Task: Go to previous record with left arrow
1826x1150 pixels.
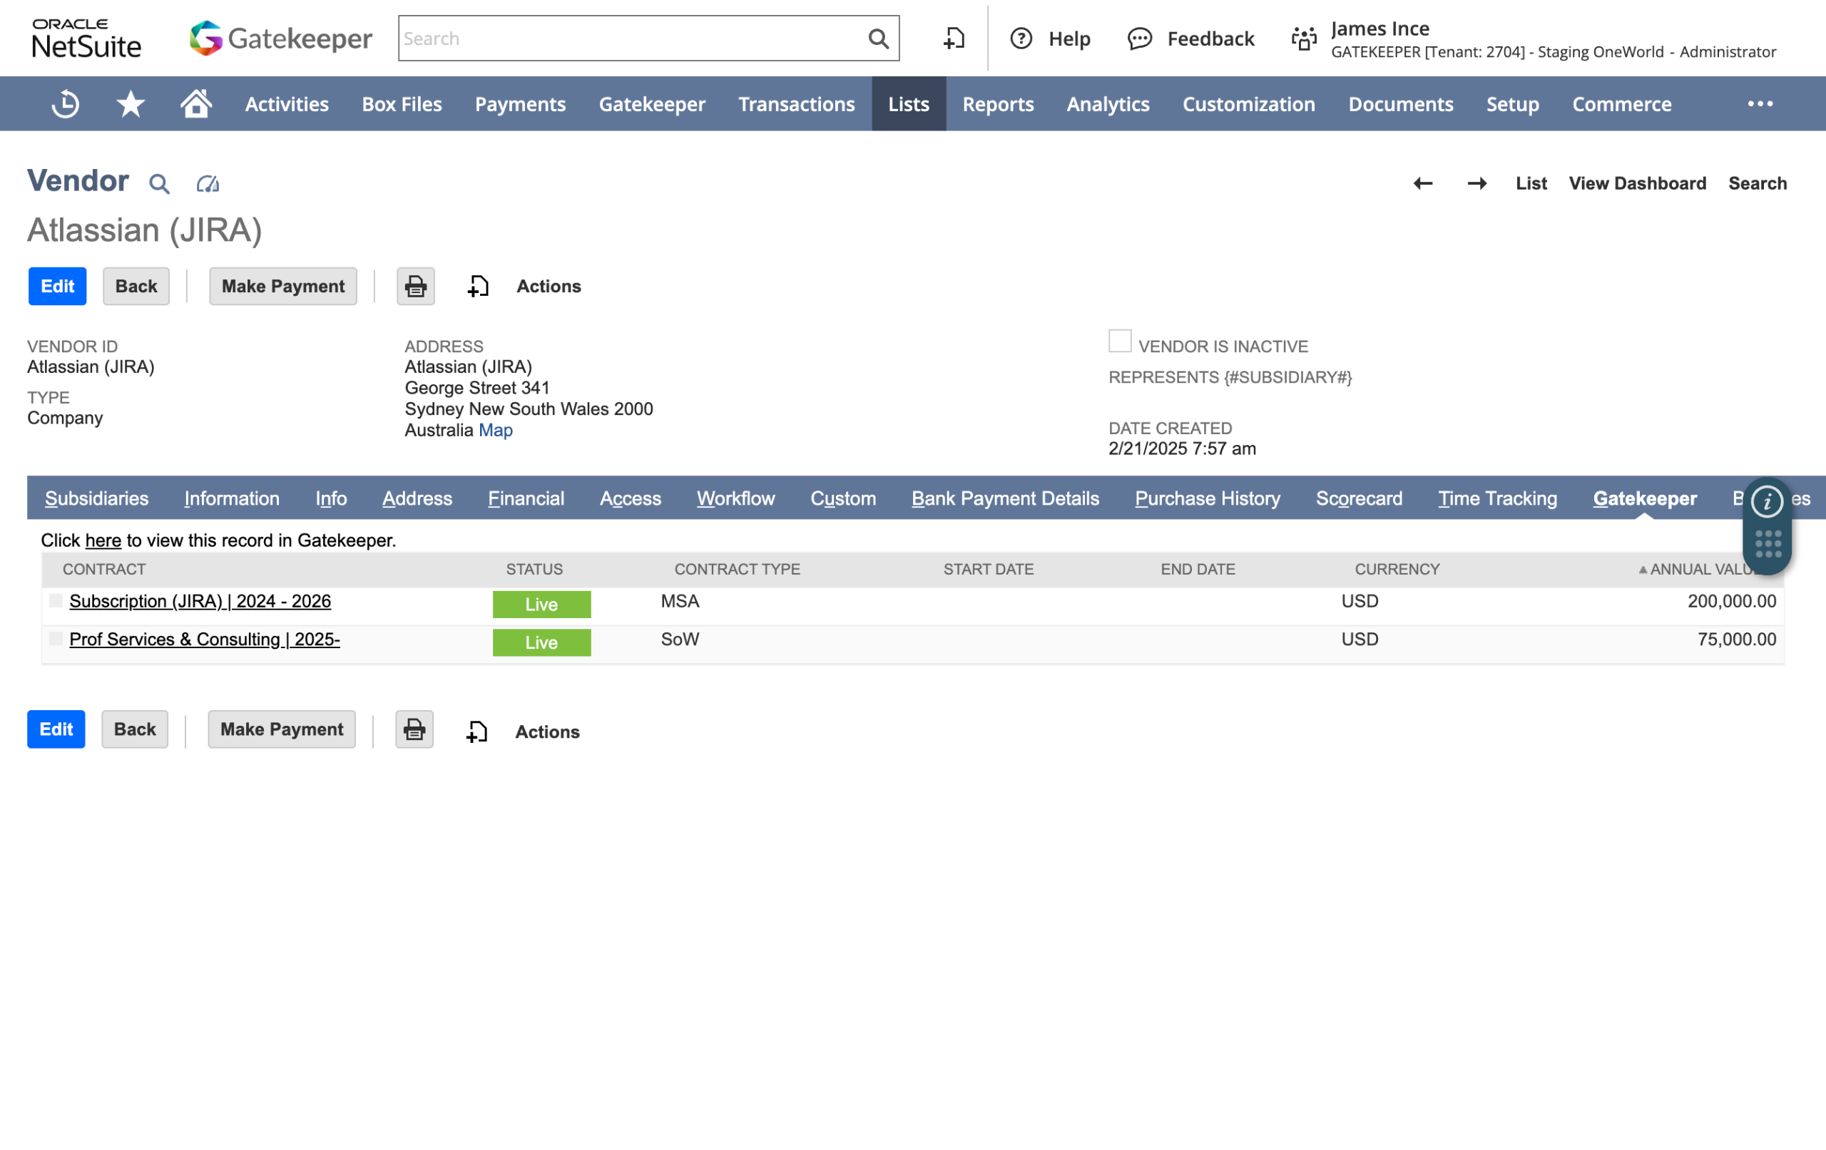Action: pyautogui.click(x=1422, y=183)
